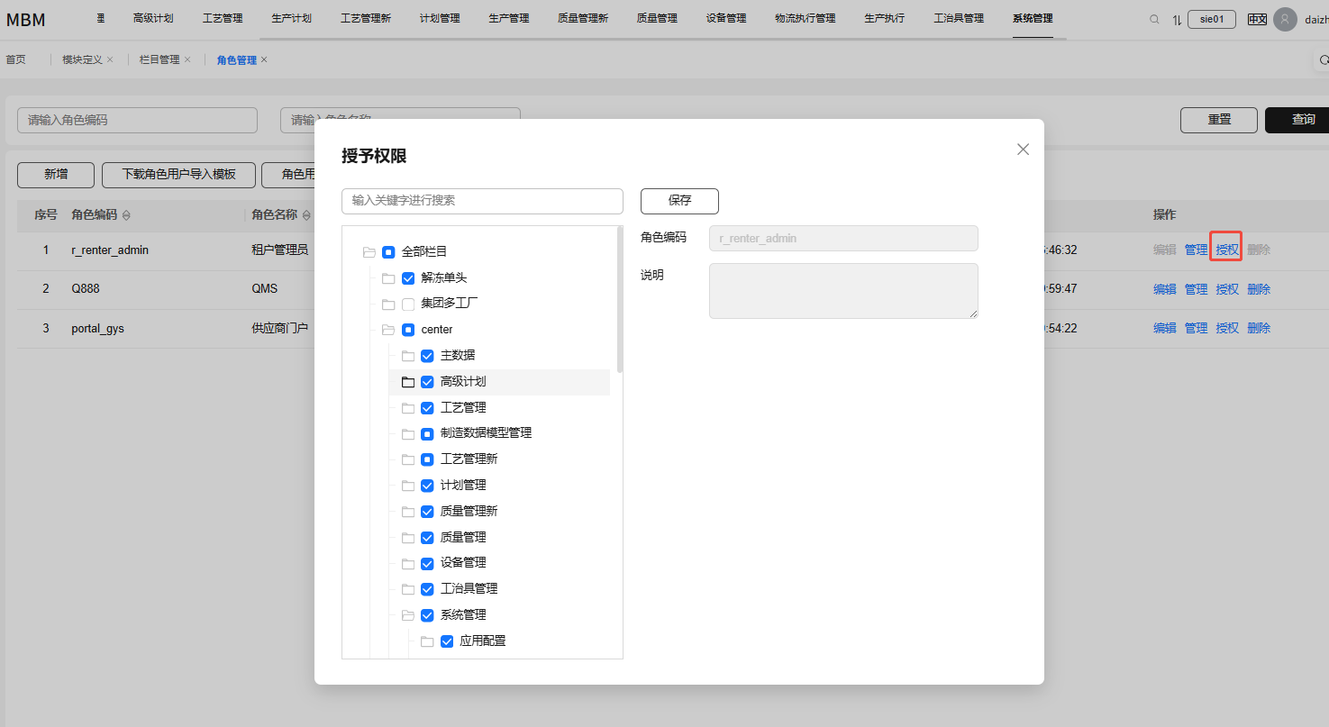Focus the 请输入角色编码 input field
The height and width of the screenshot is (727, 1329).
(x=137, y=120)
